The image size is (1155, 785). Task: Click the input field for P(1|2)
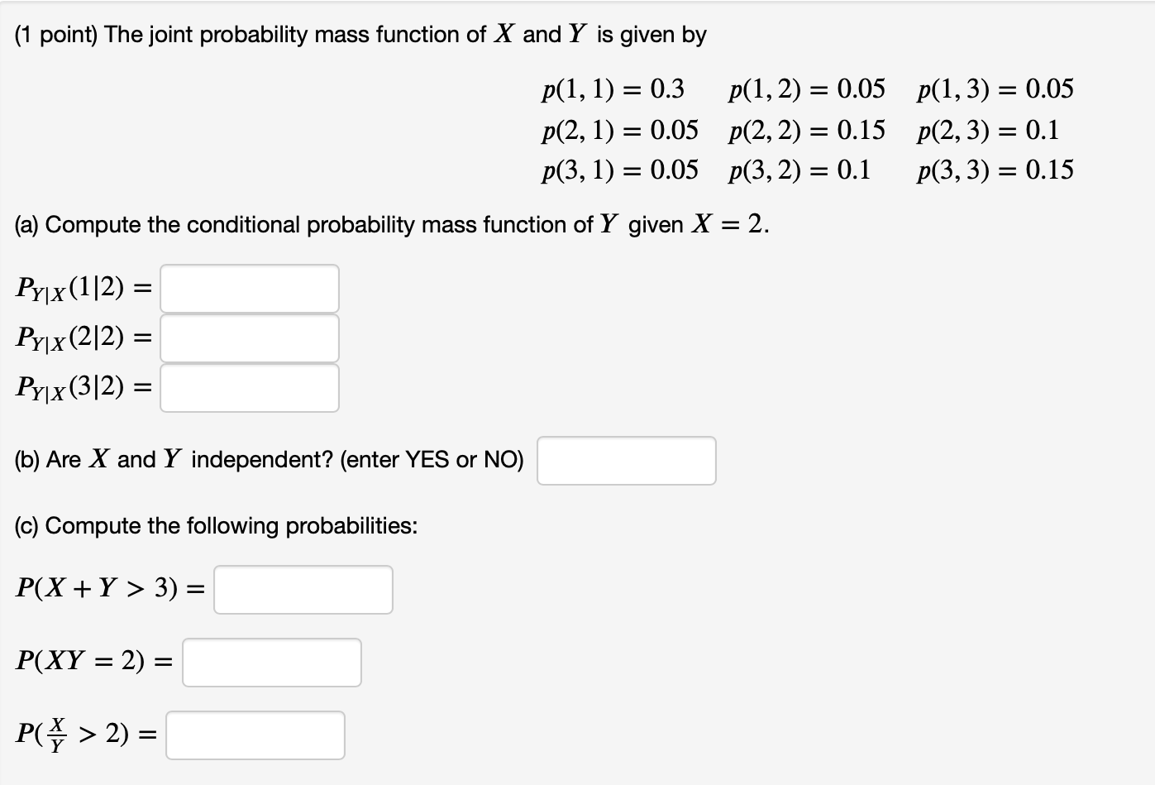click(249, 289)
